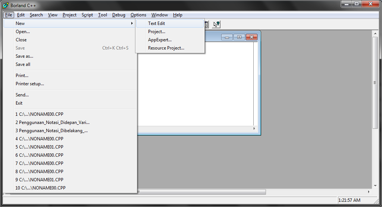Image resolution: width=382 pixels, height=207 pixels.
Task: Click the context help cursor toolbar icon
Action: (216, 24)
